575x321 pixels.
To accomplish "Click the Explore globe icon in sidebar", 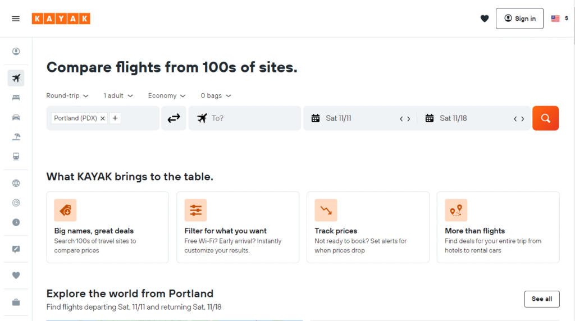I will pos(16,183).
